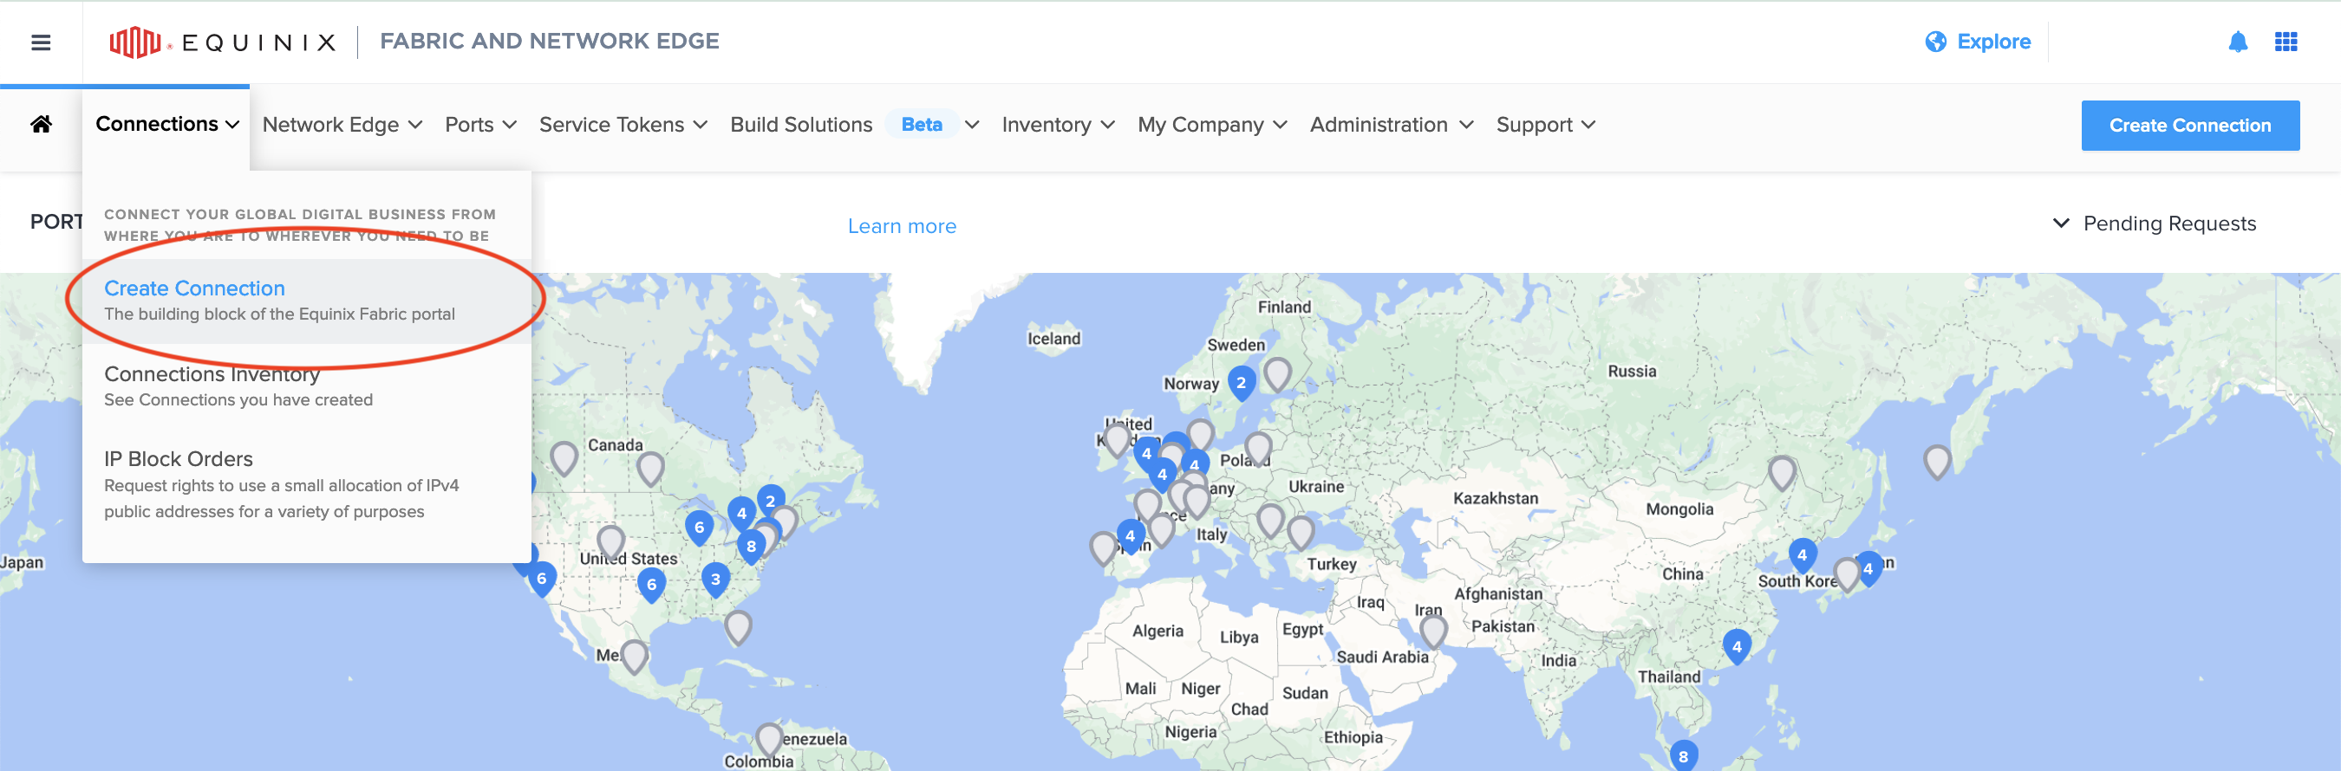Click the gray pin over Mexico

click(x=635, y=658)
